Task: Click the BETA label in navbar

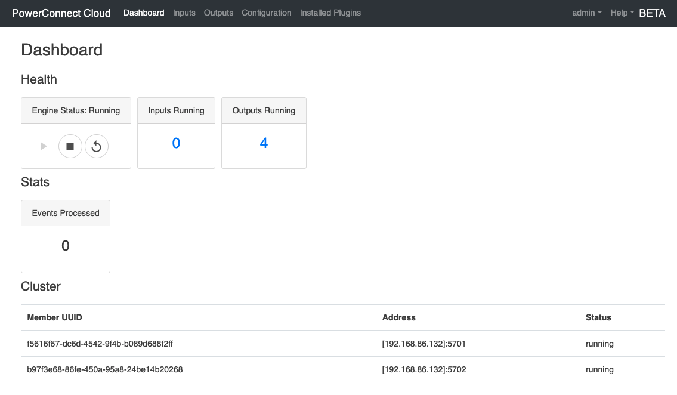Action: pos(651,13)
